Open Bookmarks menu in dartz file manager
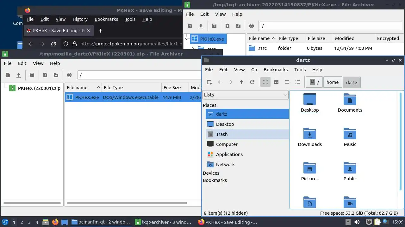 (276, 70)
